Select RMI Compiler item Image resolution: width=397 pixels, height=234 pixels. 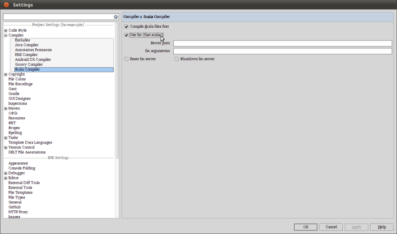tap(26, 54)
